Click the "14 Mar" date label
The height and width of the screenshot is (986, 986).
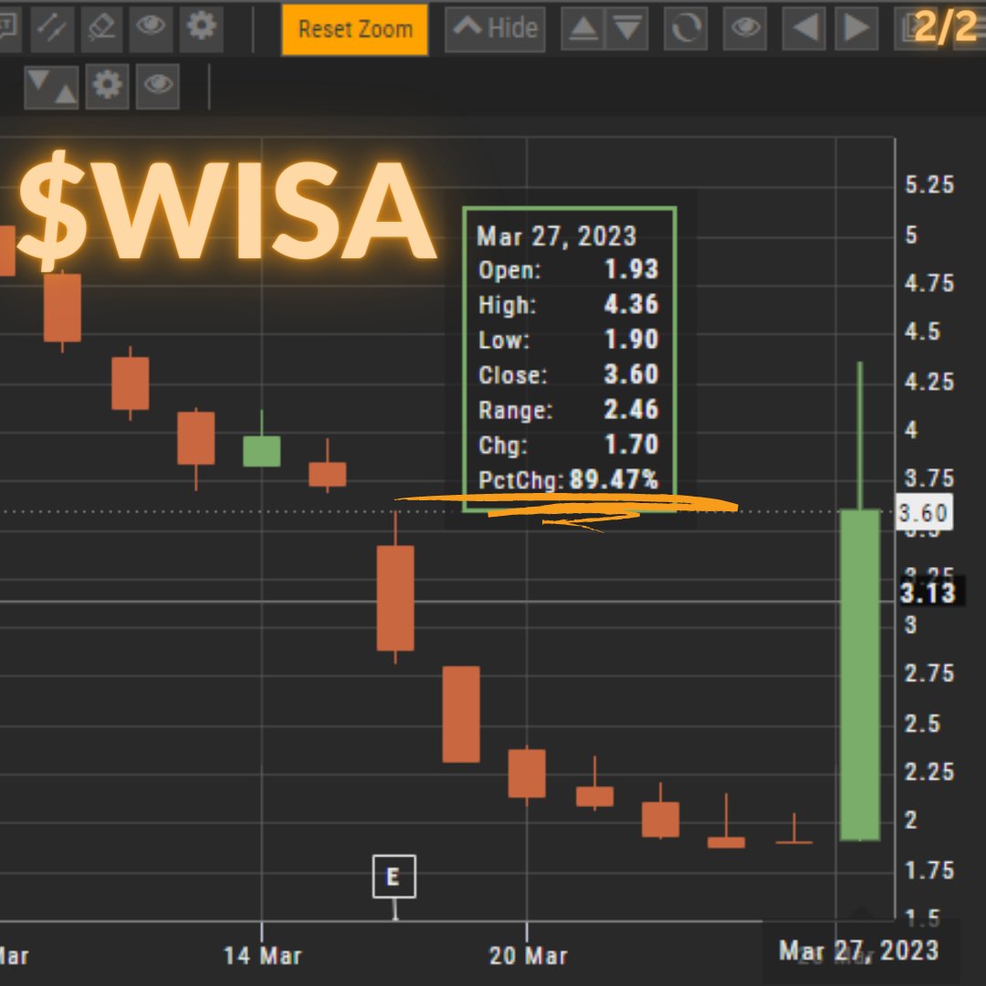click(263, 956)
